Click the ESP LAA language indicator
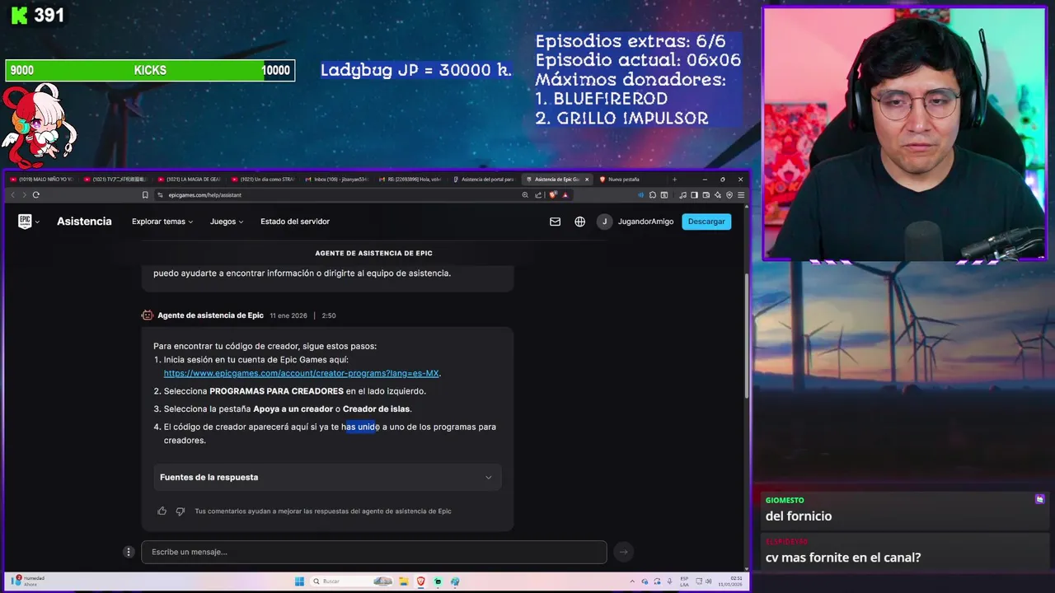1055x593 pixels. [x=684, y=581]
